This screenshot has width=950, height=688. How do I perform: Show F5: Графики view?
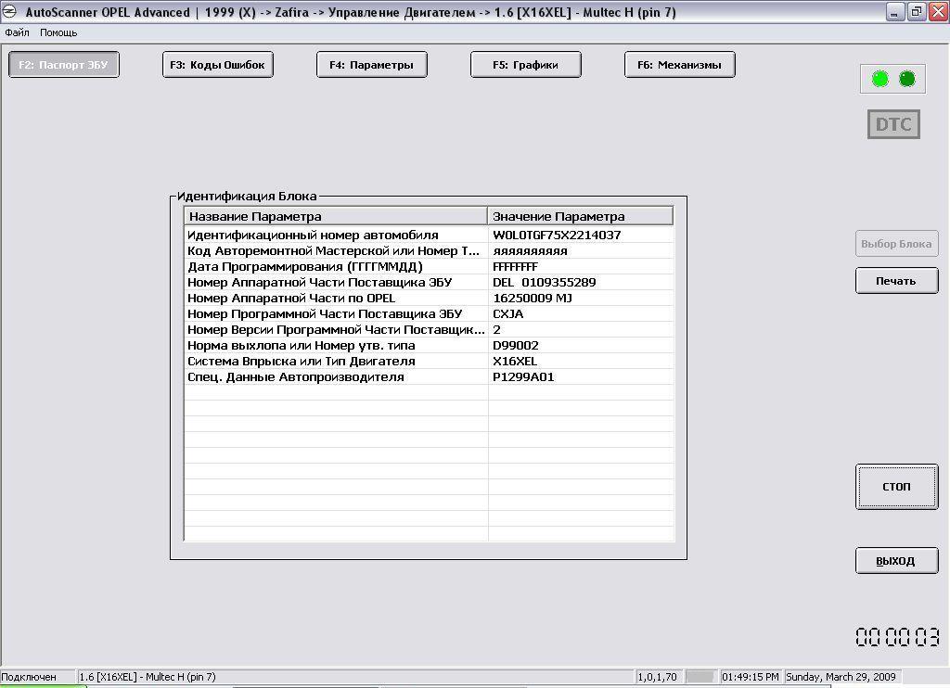(x=526, y=65)
